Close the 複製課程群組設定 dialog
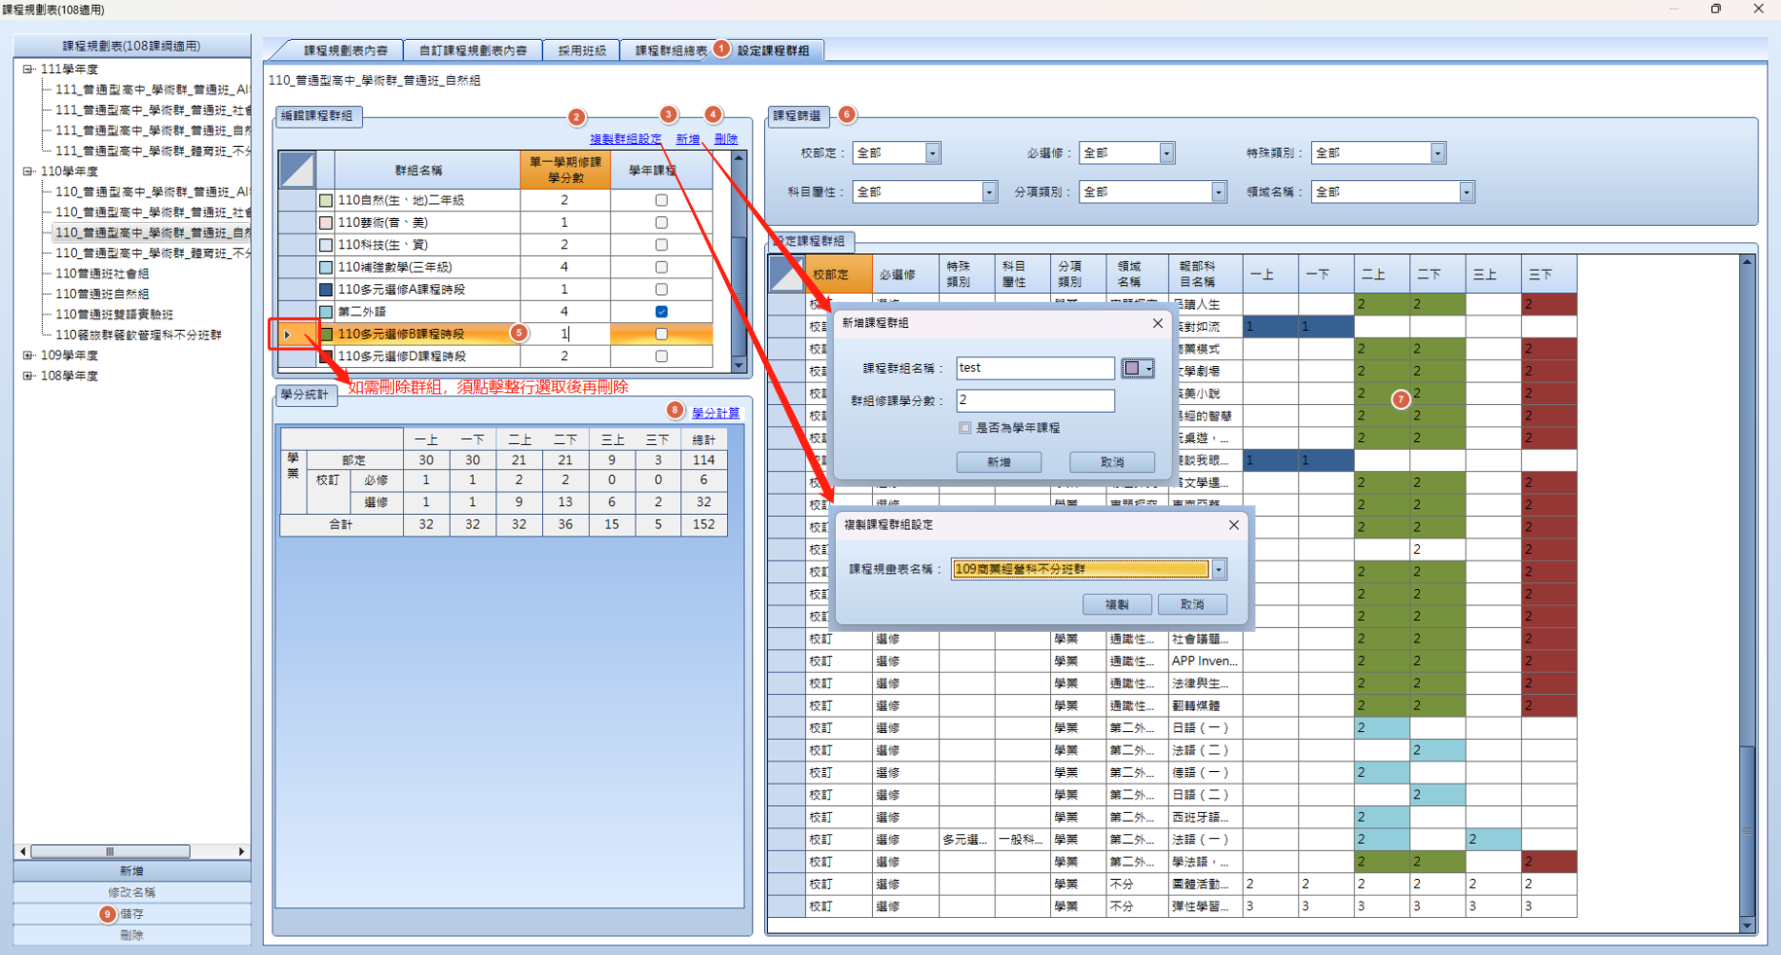The width and height of the screenshot is (1781, 955). 1234,525
